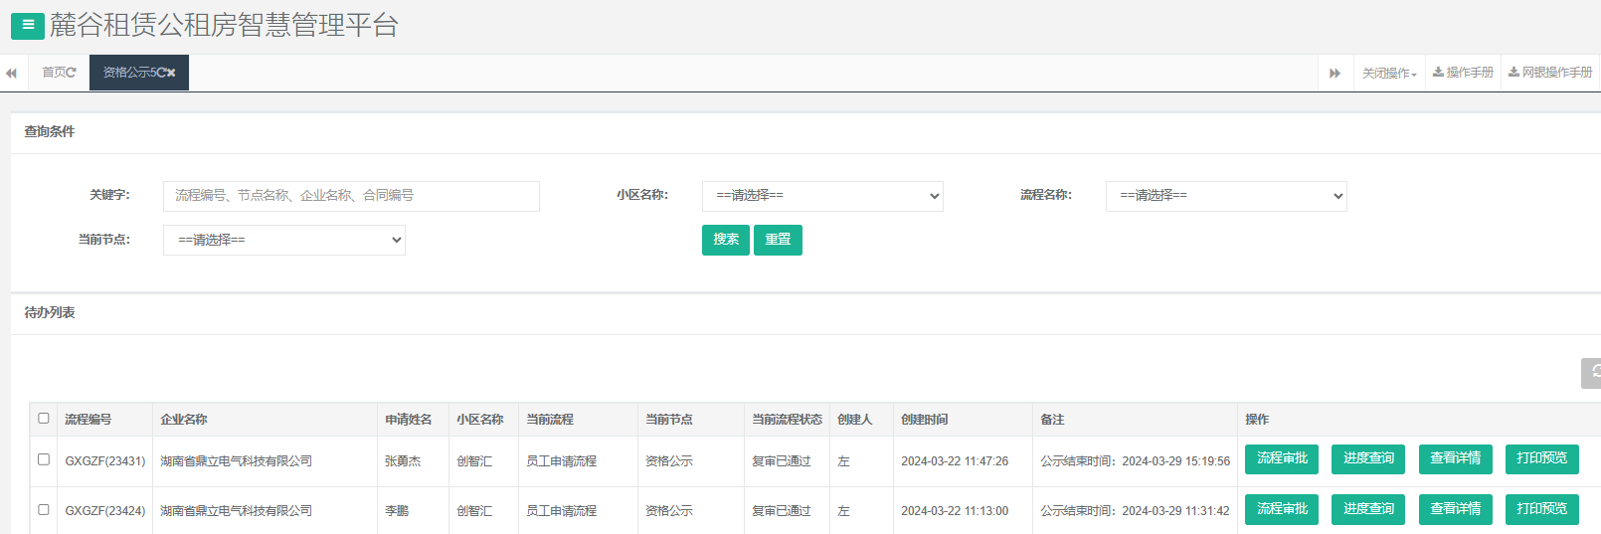Download 操作手册 from the top bar
The image size is (1601, 534).
(x=1462, y=73)
